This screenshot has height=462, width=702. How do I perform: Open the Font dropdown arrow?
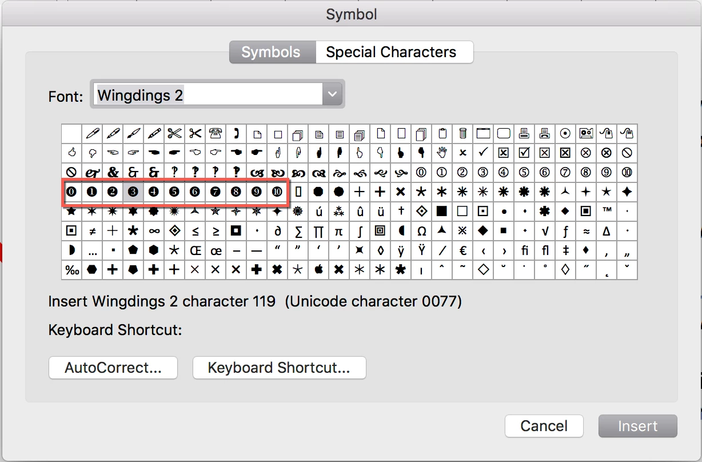(332, 94)
